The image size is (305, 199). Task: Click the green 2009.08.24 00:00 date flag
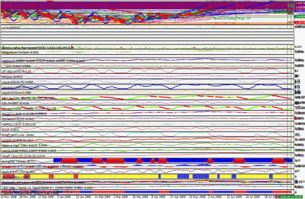(290, 197)
